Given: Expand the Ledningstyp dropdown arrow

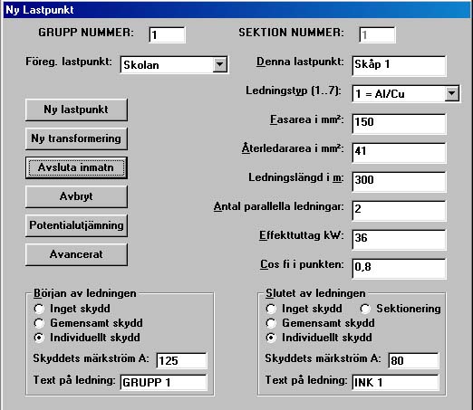Looking at the screenshot, I should (x=451, y=93).
